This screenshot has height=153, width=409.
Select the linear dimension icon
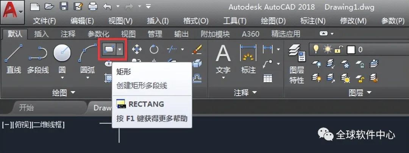pos(268,49)
